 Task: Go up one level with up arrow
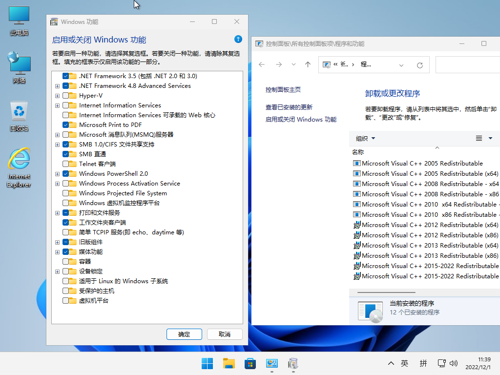(x=308, y=64)
